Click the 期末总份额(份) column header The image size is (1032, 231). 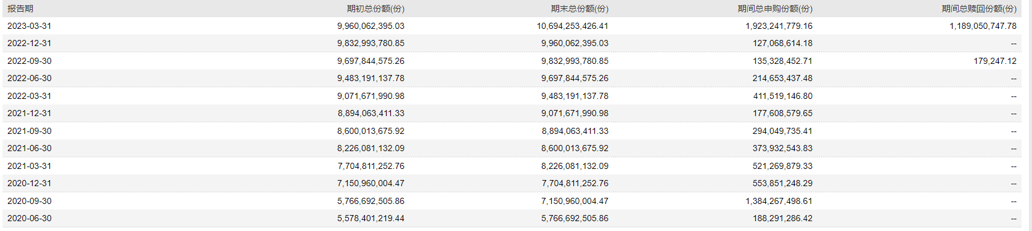tap(579, 9)
